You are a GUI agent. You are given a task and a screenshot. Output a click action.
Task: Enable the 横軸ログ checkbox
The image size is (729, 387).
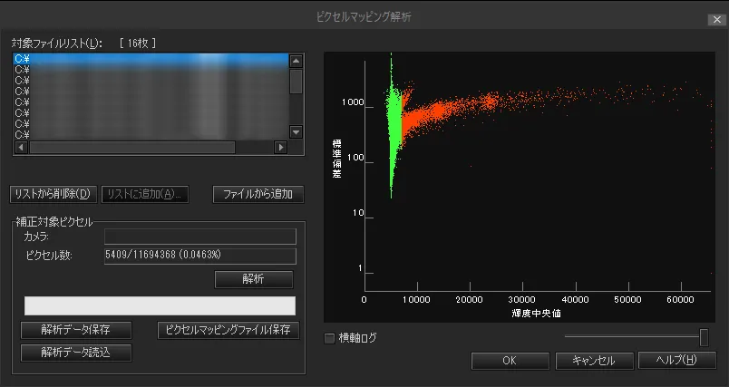(329, 339)
